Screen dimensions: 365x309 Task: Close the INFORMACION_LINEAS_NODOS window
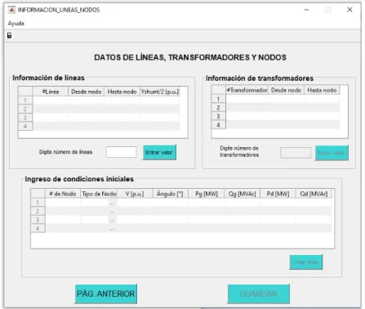pyautogui.click(x=349, y=10)
